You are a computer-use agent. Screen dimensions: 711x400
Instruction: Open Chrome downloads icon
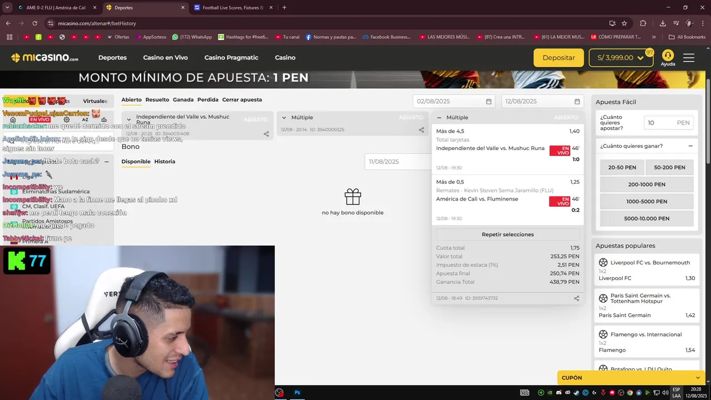(x=663, y=23)
